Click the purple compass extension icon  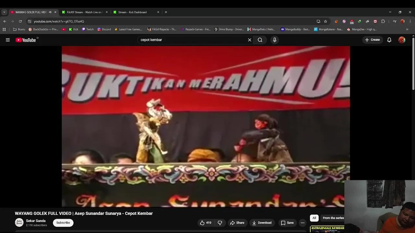344,21
